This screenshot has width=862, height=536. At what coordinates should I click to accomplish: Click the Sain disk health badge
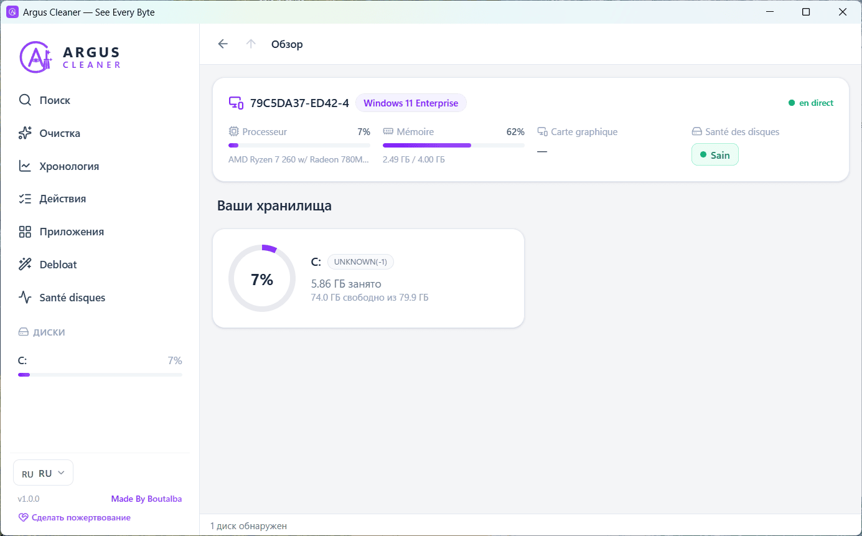coord(715,155)
